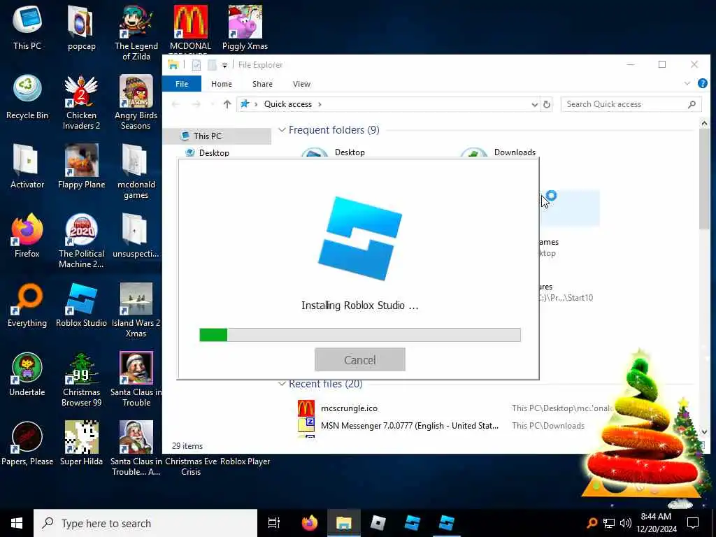Launch Firefox from the desktop
The image size is (716, 537).
click(27, 235)
